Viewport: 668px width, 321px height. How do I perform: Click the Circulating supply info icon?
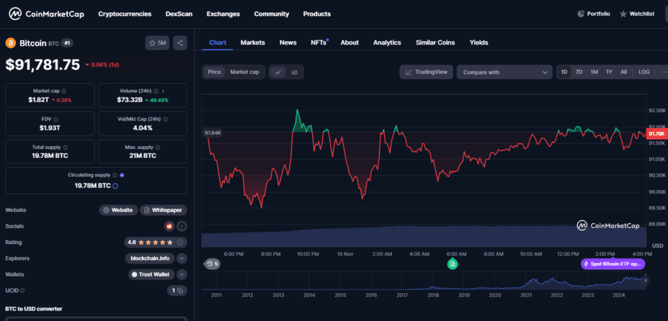114,176
